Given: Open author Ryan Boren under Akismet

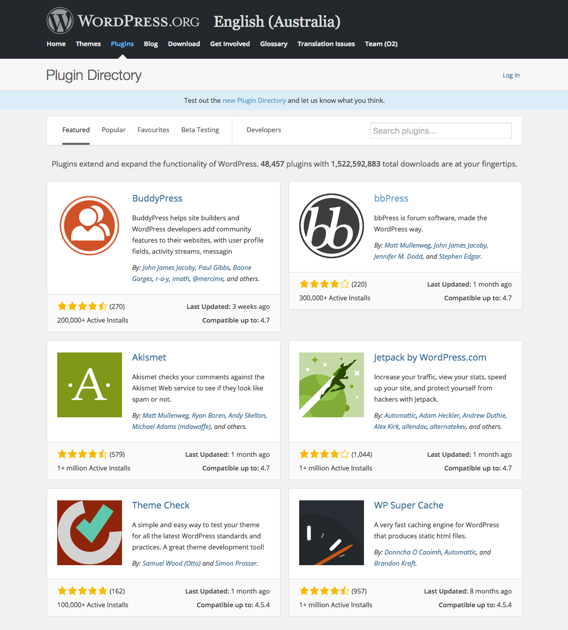Looking at the screenshot, I should coord(208,416).
